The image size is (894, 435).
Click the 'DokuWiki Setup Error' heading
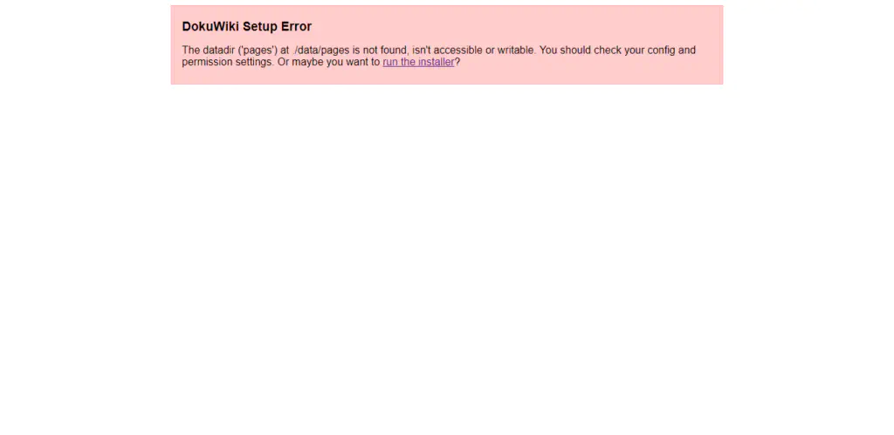(x=247, y=27)
